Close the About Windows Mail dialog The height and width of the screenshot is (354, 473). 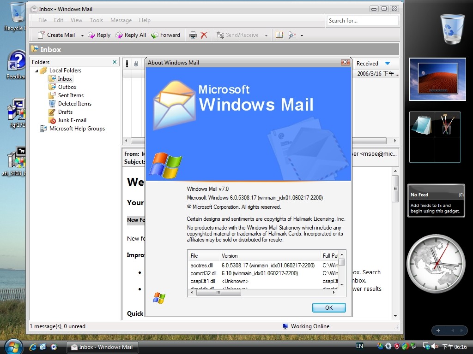pos(345,62)
